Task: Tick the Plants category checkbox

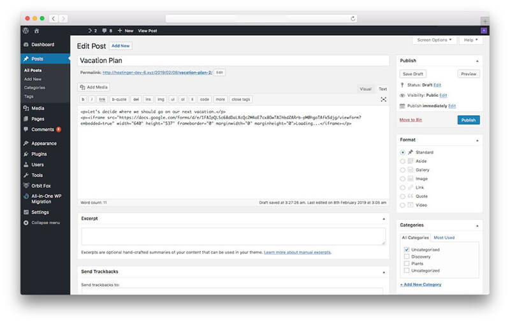Action: pos(407,264)
